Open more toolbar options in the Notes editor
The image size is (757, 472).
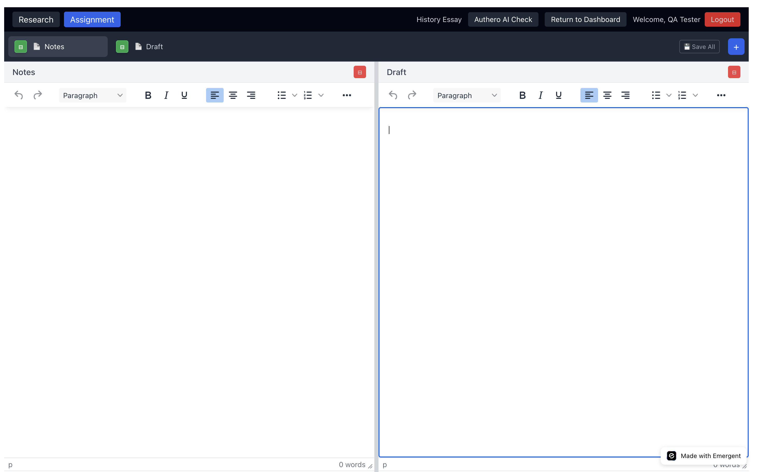tap(347, 95)
